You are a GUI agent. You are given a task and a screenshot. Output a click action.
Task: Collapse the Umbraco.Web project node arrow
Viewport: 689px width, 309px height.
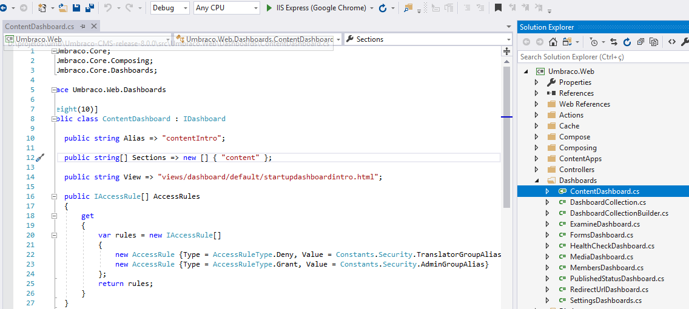(525, 71)
